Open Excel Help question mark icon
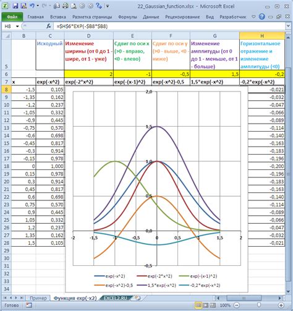The height and width of the screenshot is (311, 293). coord(261,17)
